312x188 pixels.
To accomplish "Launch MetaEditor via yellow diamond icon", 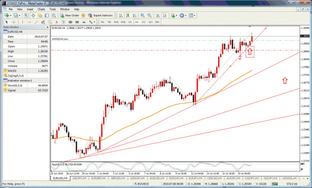I will (x=83, y=15).
